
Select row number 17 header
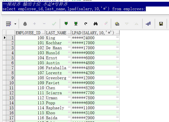10,118
